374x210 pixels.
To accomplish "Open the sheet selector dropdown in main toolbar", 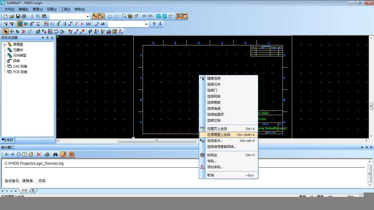I will pos(88,16).
